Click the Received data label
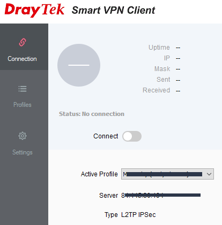The width and height of the screenshot is (222, 225). (156, 90)
